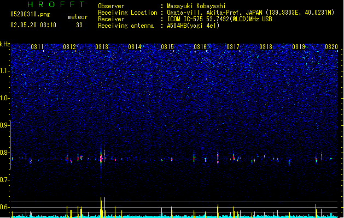Screen dimensions: 344x218
Task: Click the red meteor echo after 0316
Action: (x=218, y=158)
